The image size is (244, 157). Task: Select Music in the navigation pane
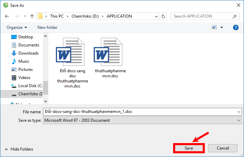click(x=24, y=61)
